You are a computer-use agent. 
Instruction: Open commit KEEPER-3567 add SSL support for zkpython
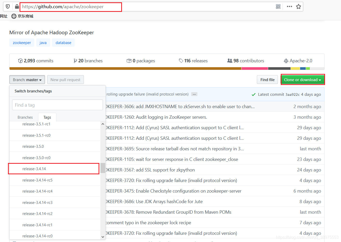point(150,170)
